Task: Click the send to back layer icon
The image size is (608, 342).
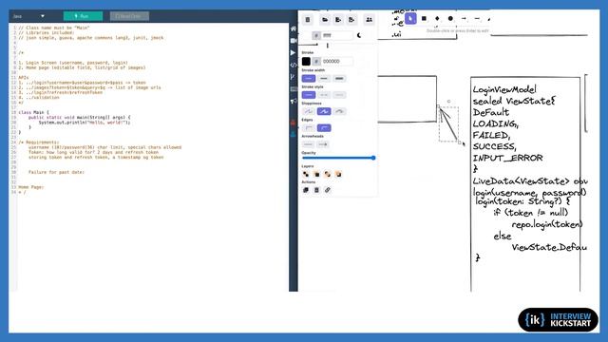Action: coord(306,174)
